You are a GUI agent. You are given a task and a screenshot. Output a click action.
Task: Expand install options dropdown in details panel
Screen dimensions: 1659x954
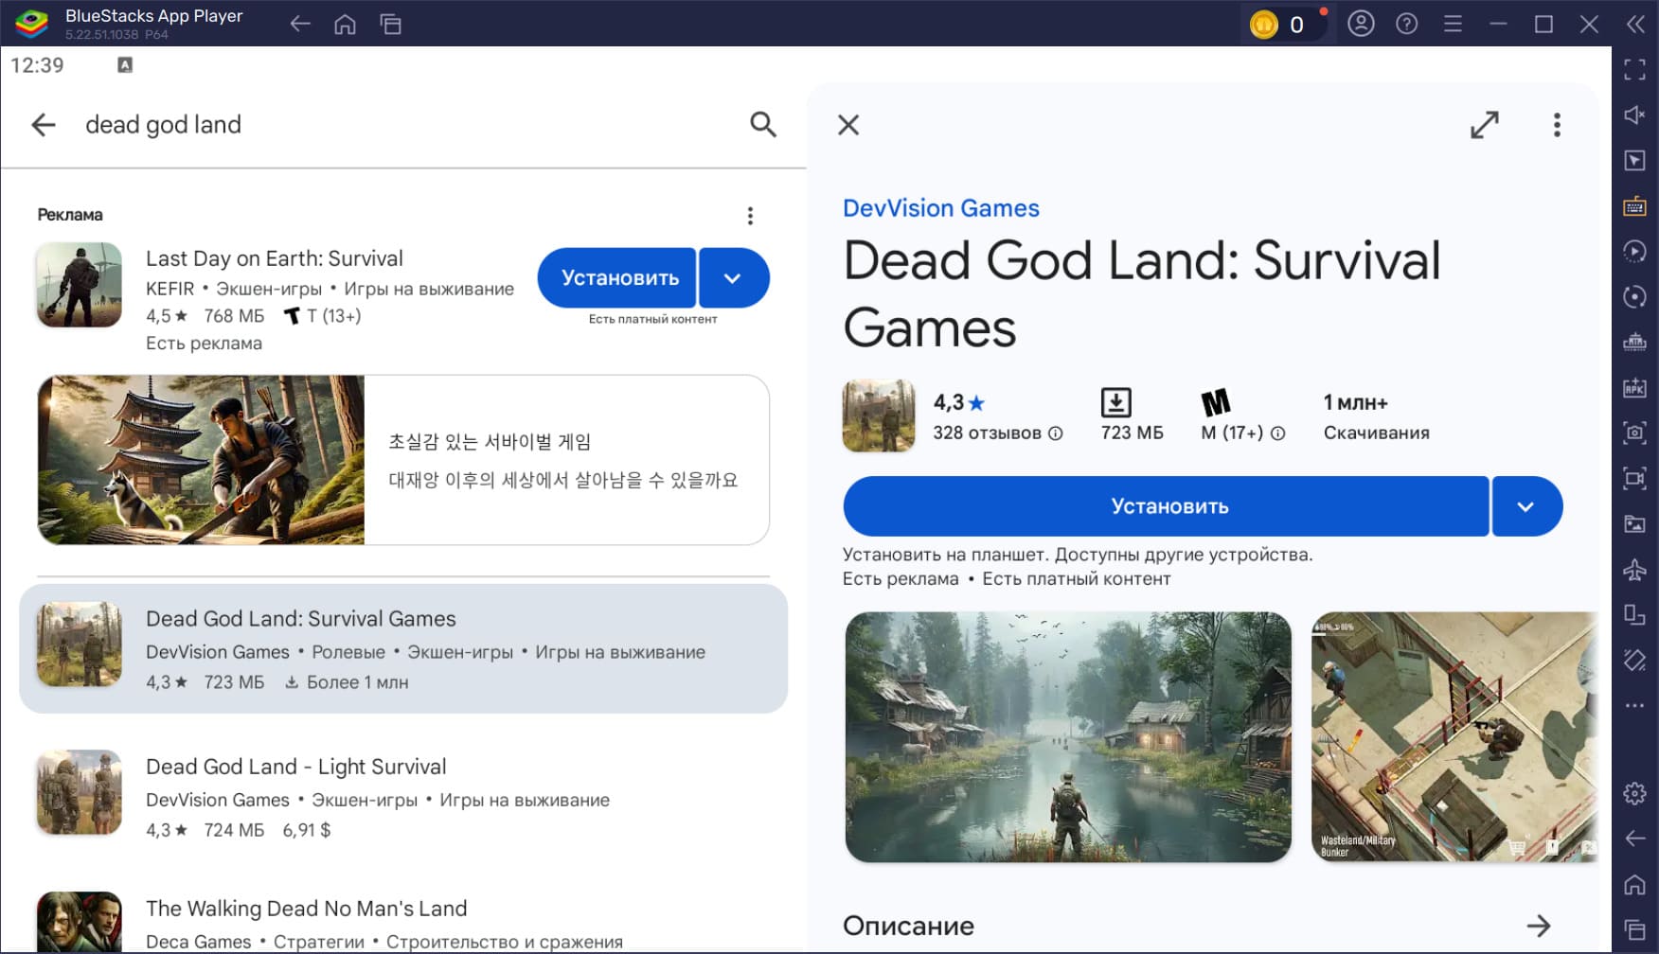point(1526,506)
